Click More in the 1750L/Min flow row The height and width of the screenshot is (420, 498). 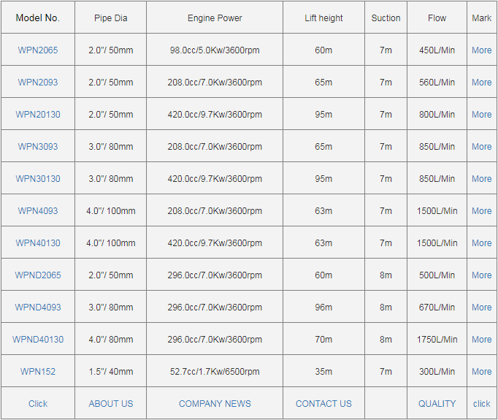point(481,340)
